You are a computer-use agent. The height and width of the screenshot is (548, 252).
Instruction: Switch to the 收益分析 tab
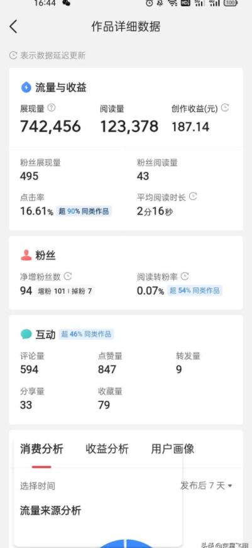(x=107, y=449)
